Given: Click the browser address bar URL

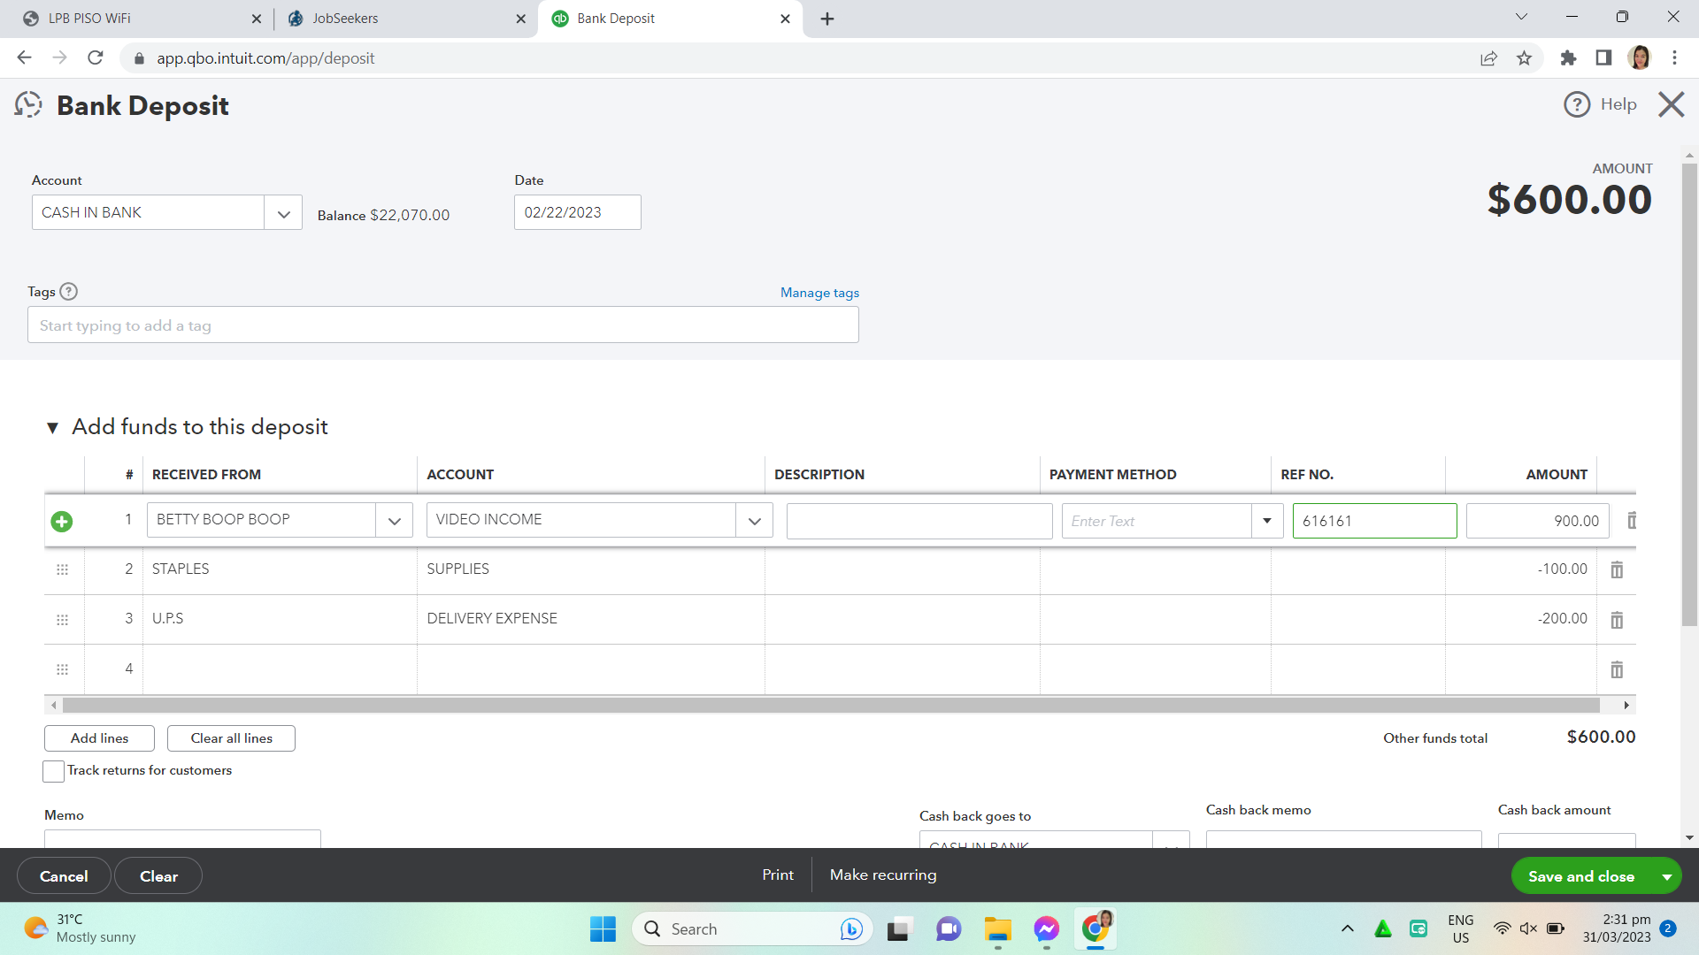Looking at the screenshot, I should tap(265, 58).
